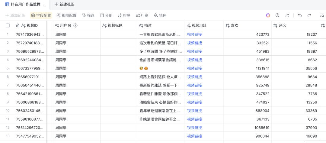Select the 评论 column header

point(295,25)
